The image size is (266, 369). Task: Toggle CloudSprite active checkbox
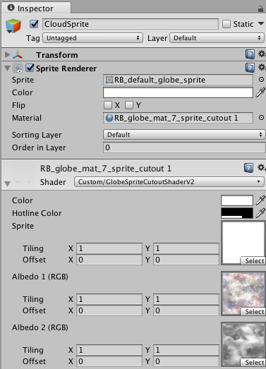coord(34,24)
